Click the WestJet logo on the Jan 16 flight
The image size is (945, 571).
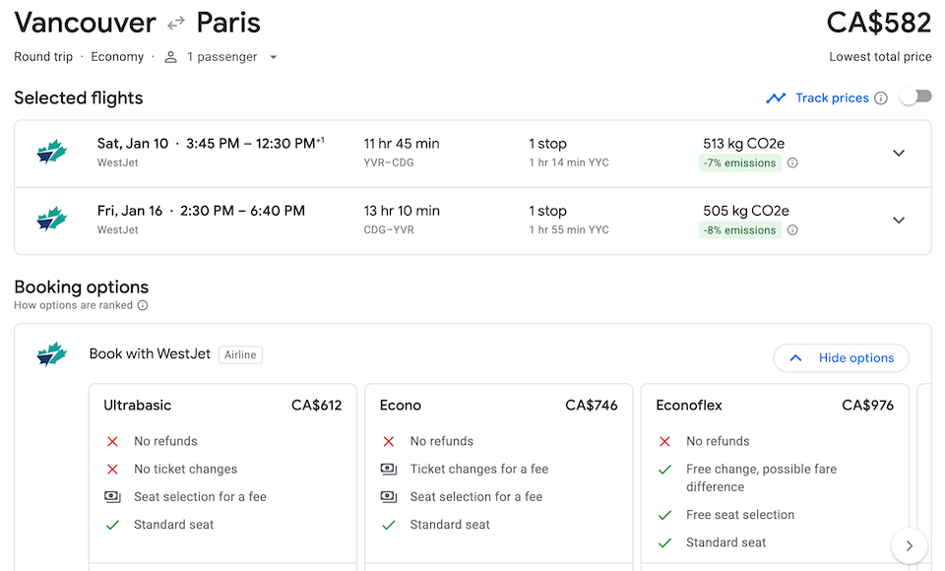click(52, 219)
